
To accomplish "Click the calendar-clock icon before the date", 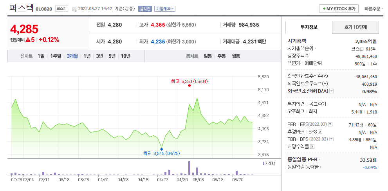I will pyautogui.click(x=74, y=9).
